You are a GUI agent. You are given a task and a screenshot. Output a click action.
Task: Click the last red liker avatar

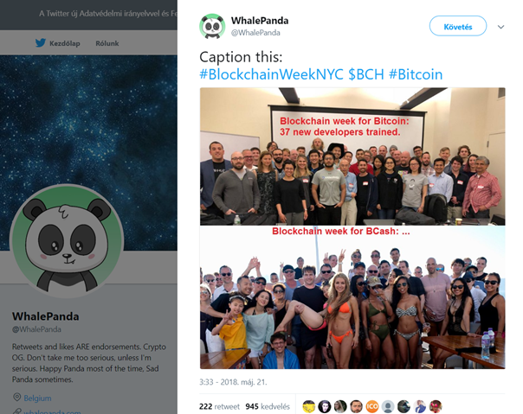436,406
